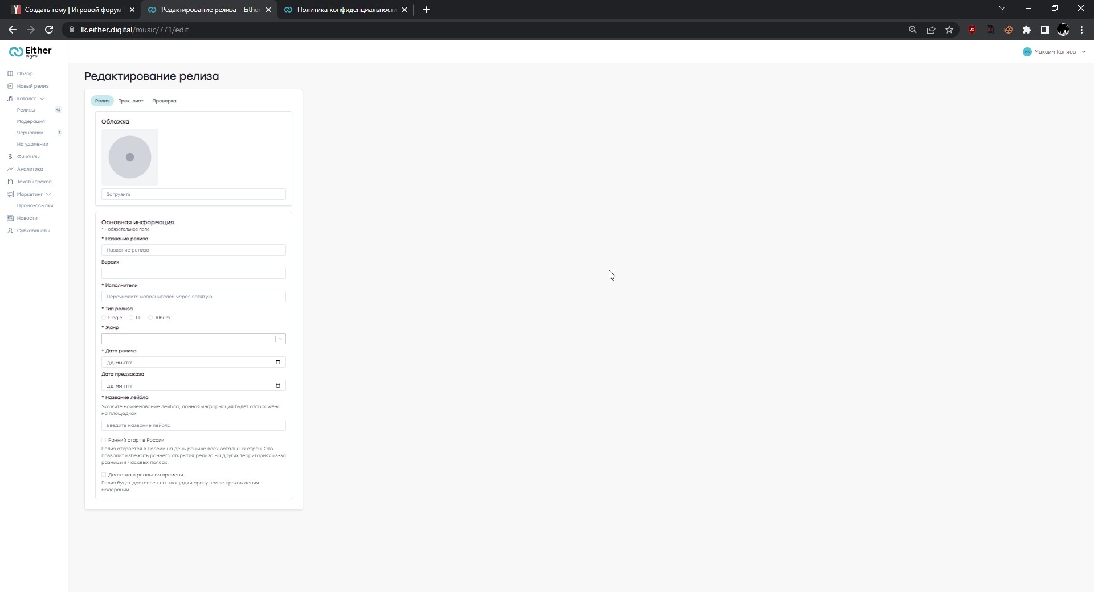
Task: Click the Субкабинеты person icon
Action: tap(10, 231)
